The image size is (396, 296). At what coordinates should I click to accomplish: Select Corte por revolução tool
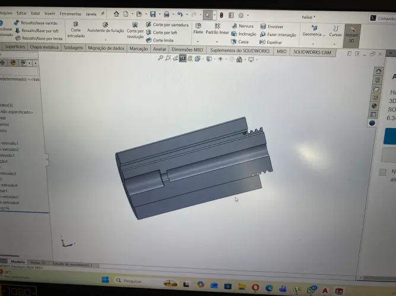point(135,30)
